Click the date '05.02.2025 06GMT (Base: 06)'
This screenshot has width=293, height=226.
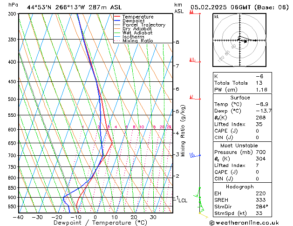pos(239,7)
